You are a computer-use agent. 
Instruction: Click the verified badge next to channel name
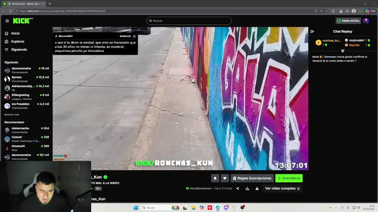[x=105, y=177]
